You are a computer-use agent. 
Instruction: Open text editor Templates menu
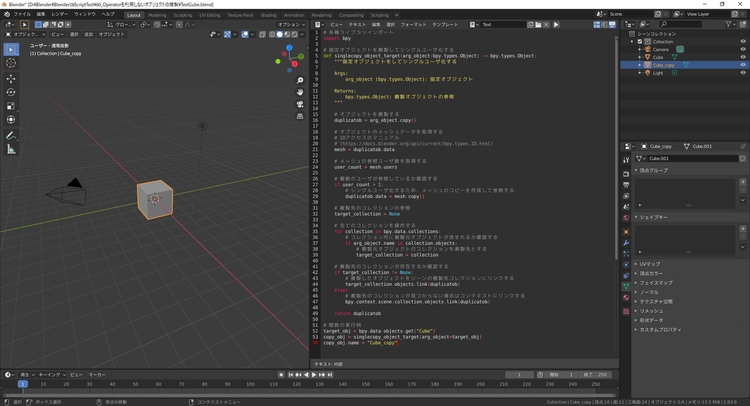(x=445, y=24)
